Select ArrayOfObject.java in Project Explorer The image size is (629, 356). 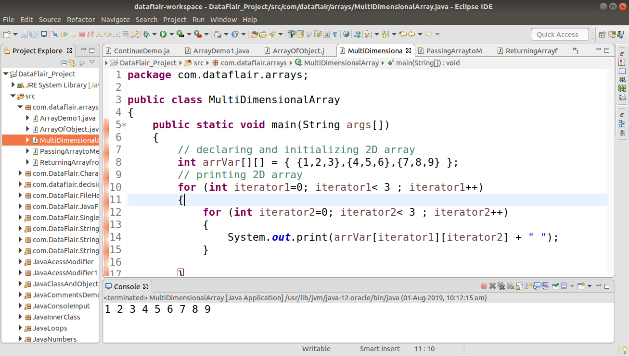point(65,129)
